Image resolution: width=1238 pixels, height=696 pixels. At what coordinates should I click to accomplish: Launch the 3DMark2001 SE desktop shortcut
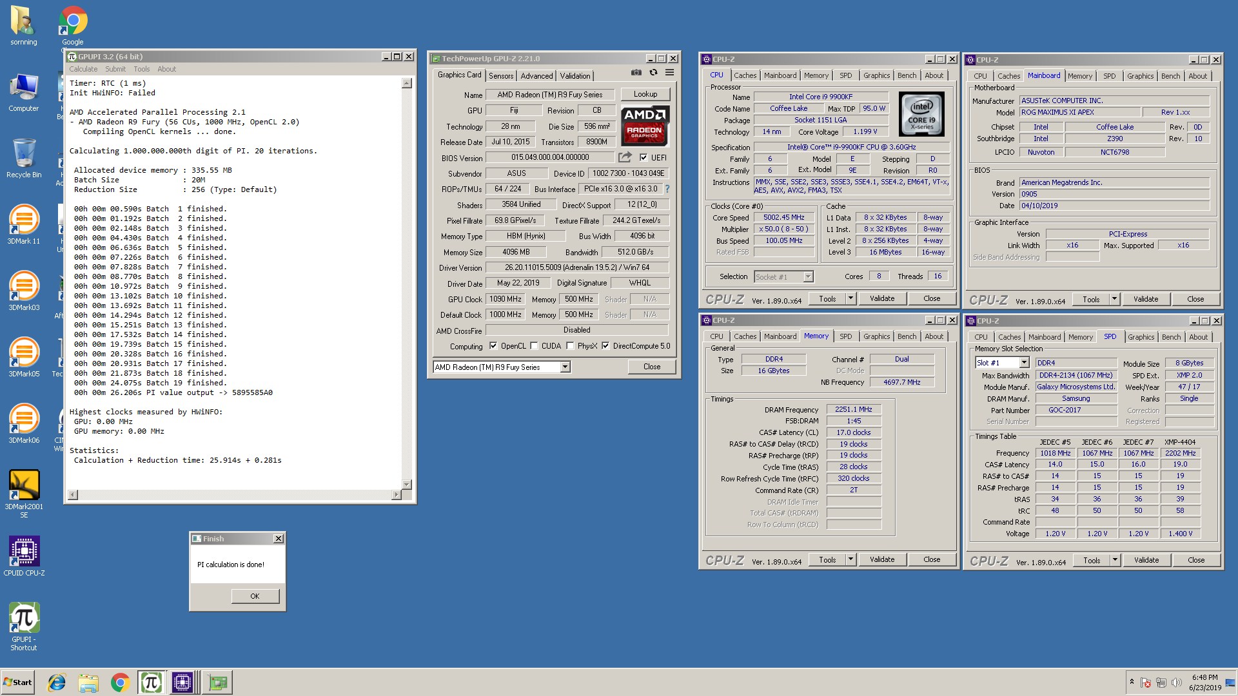[x=23, y=494]
